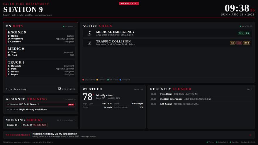Screen dimensions: 258x145
Task: Click the High / Low value 88° / 57°
Action: (107, 104)
